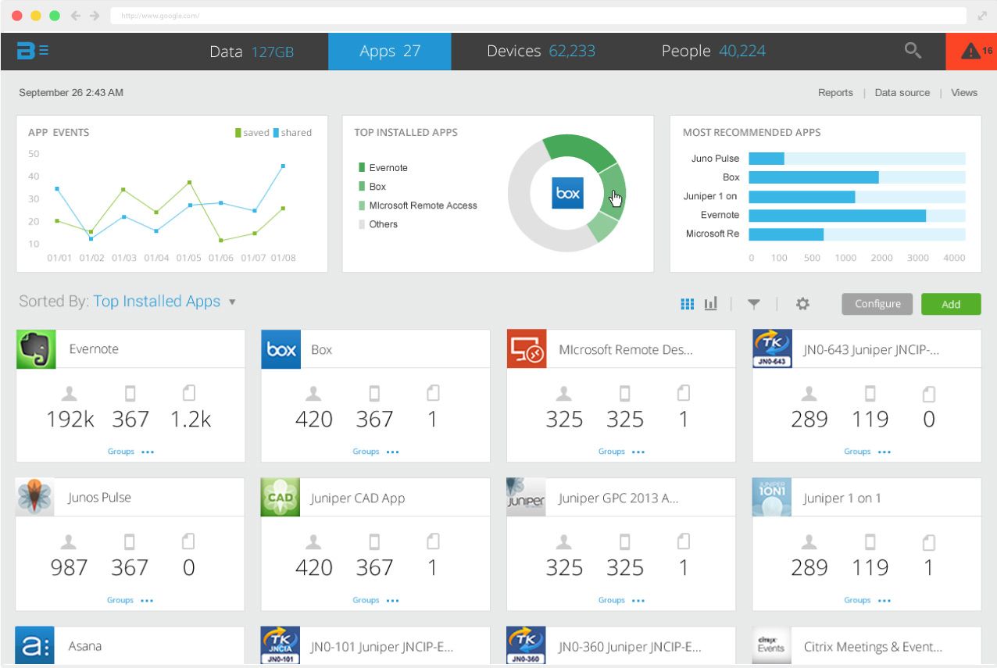Open the Devices 62,233 tab
Image resolution: width=997 pixels, height=668 pixels.
click(x=541, y=52)
